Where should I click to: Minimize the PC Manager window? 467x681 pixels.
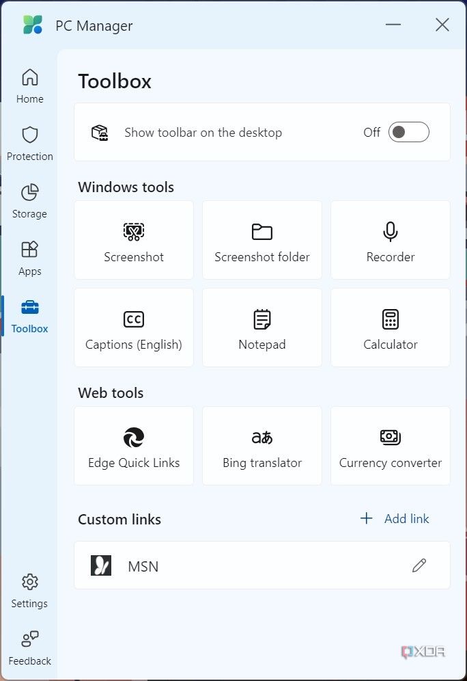[x=393, y=25]
